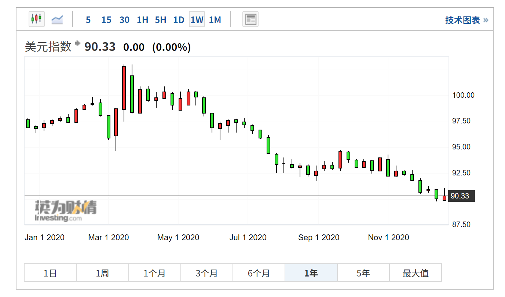Switch range to 1个月
This screenshot has height=297, width=505.
point(154,273)
